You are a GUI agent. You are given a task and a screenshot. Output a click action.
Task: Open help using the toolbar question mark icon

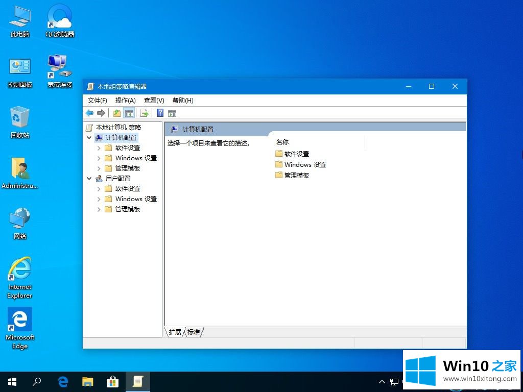coord(160,113)
